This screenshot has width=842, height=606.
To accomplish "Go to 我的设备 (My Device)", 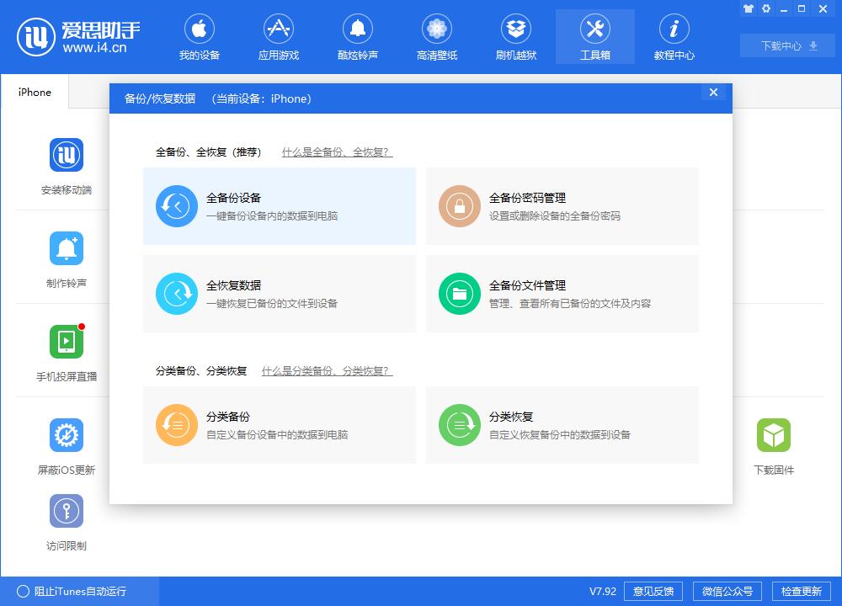I will point(200,35).
